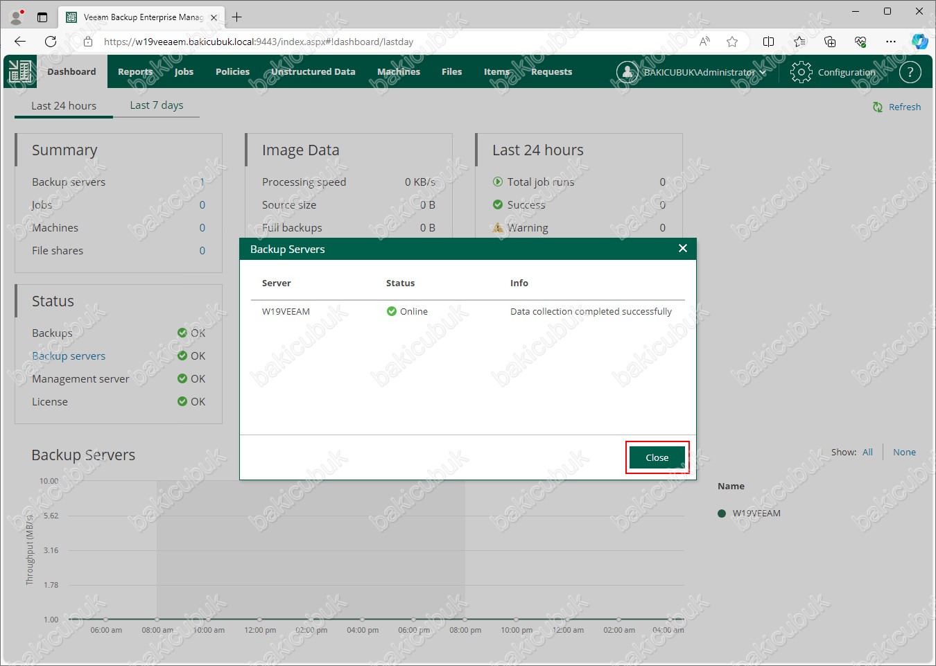This screenshot has width=936, height=666.
Task: Select W19VEEAM server cell in dialog
Action: click(286, 311)
